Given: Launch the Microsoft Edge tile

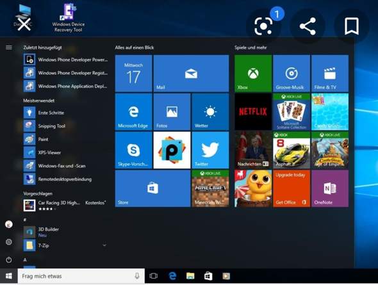Looking at the screenshot, I should [133, 112].
